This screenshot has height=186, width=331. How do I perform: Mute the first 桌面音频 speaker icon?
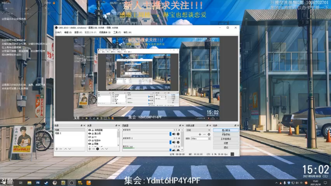[174, 134]
